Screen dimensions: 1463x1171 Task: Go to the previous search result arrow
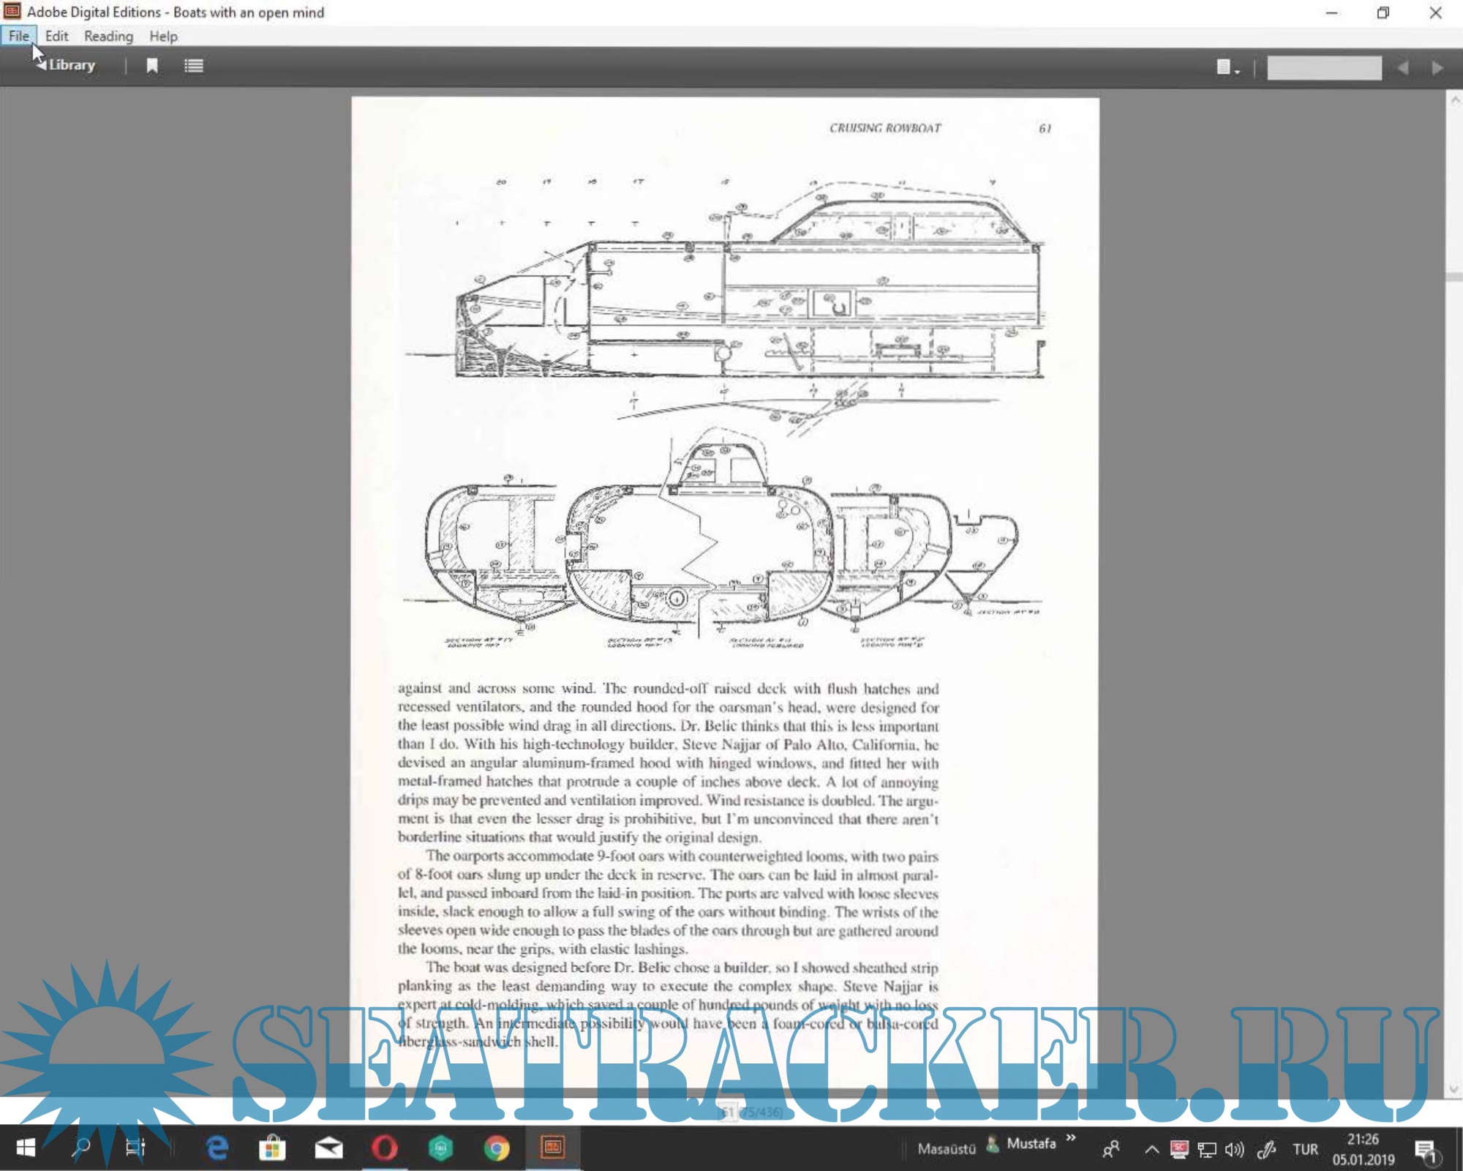1402,68
